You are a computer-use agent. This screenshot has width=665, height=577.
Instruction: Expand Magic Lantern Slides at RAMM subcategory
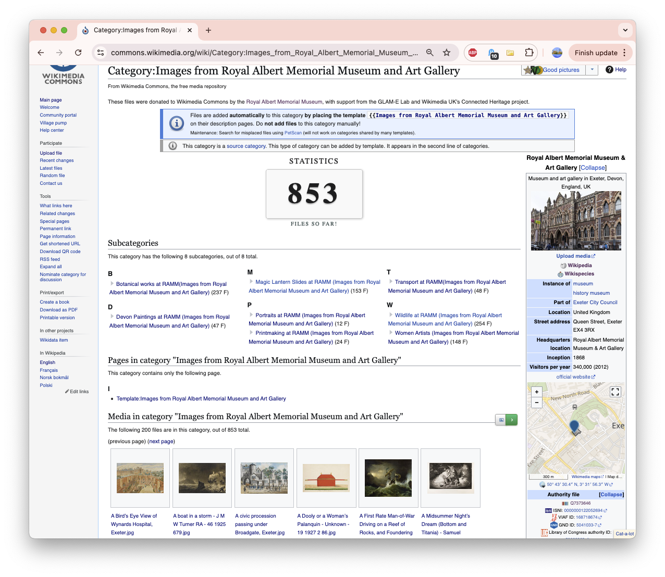(x=251, y=282)
